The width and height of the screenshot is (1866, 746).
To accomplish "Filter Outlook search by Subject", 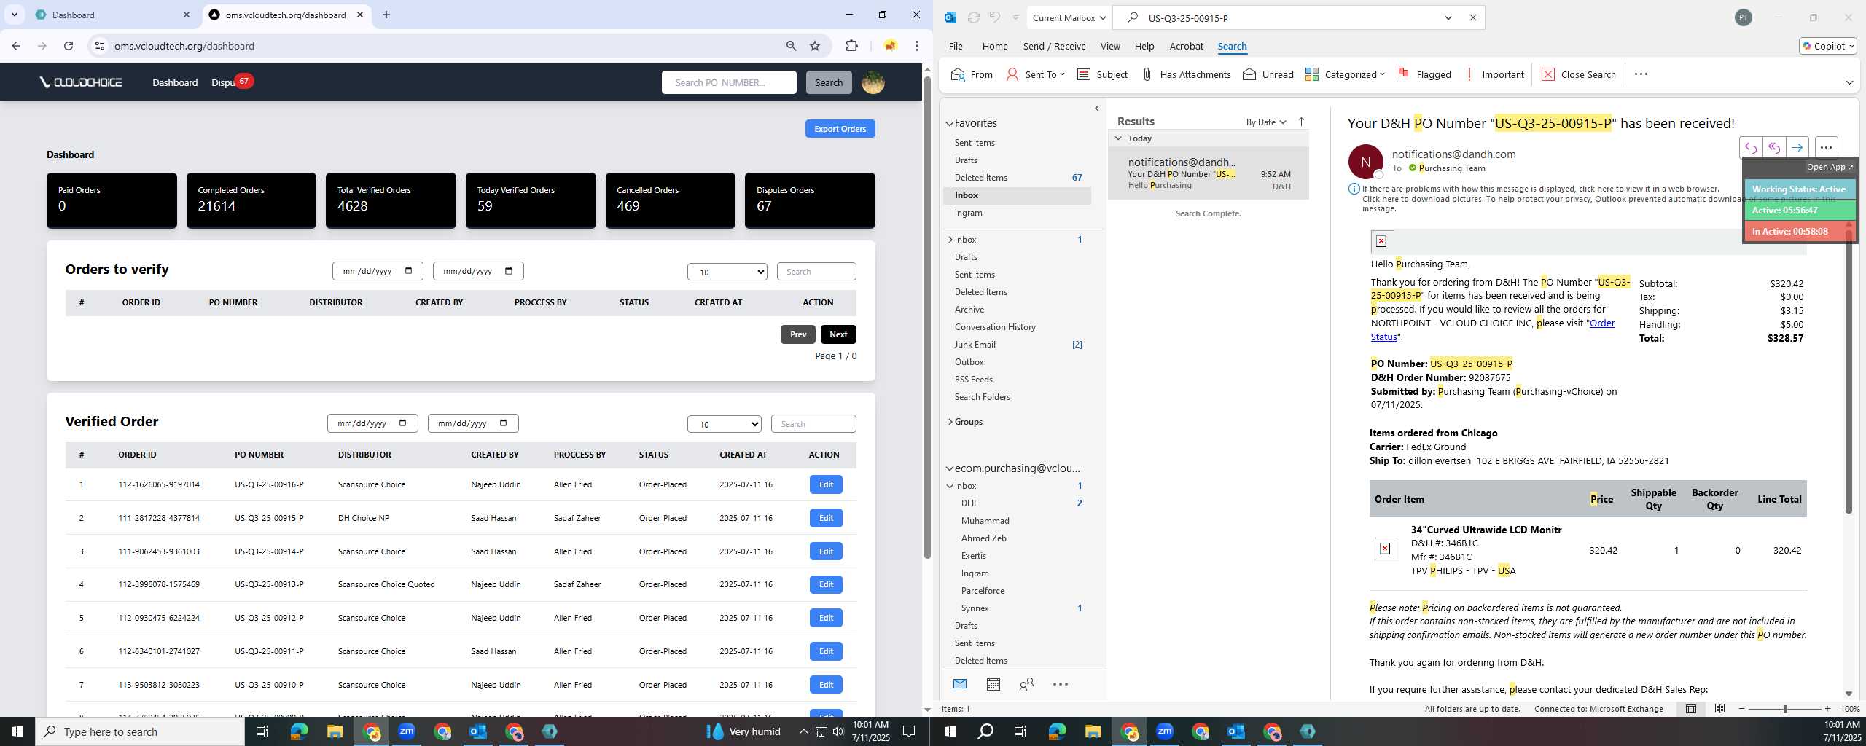I will click(x=1102, y=74).
